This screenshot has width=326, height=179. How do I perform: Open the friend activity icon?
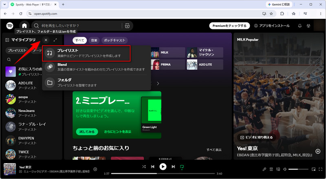(x=308, y=26)
